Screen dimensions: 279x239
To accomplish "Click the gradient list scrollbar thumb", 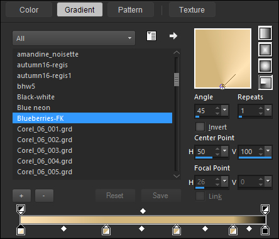I will click(x=177, y=79).
